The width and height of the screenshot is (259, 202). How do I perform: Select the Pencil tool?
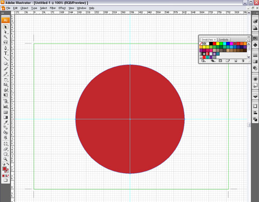(x=6, y=74)
